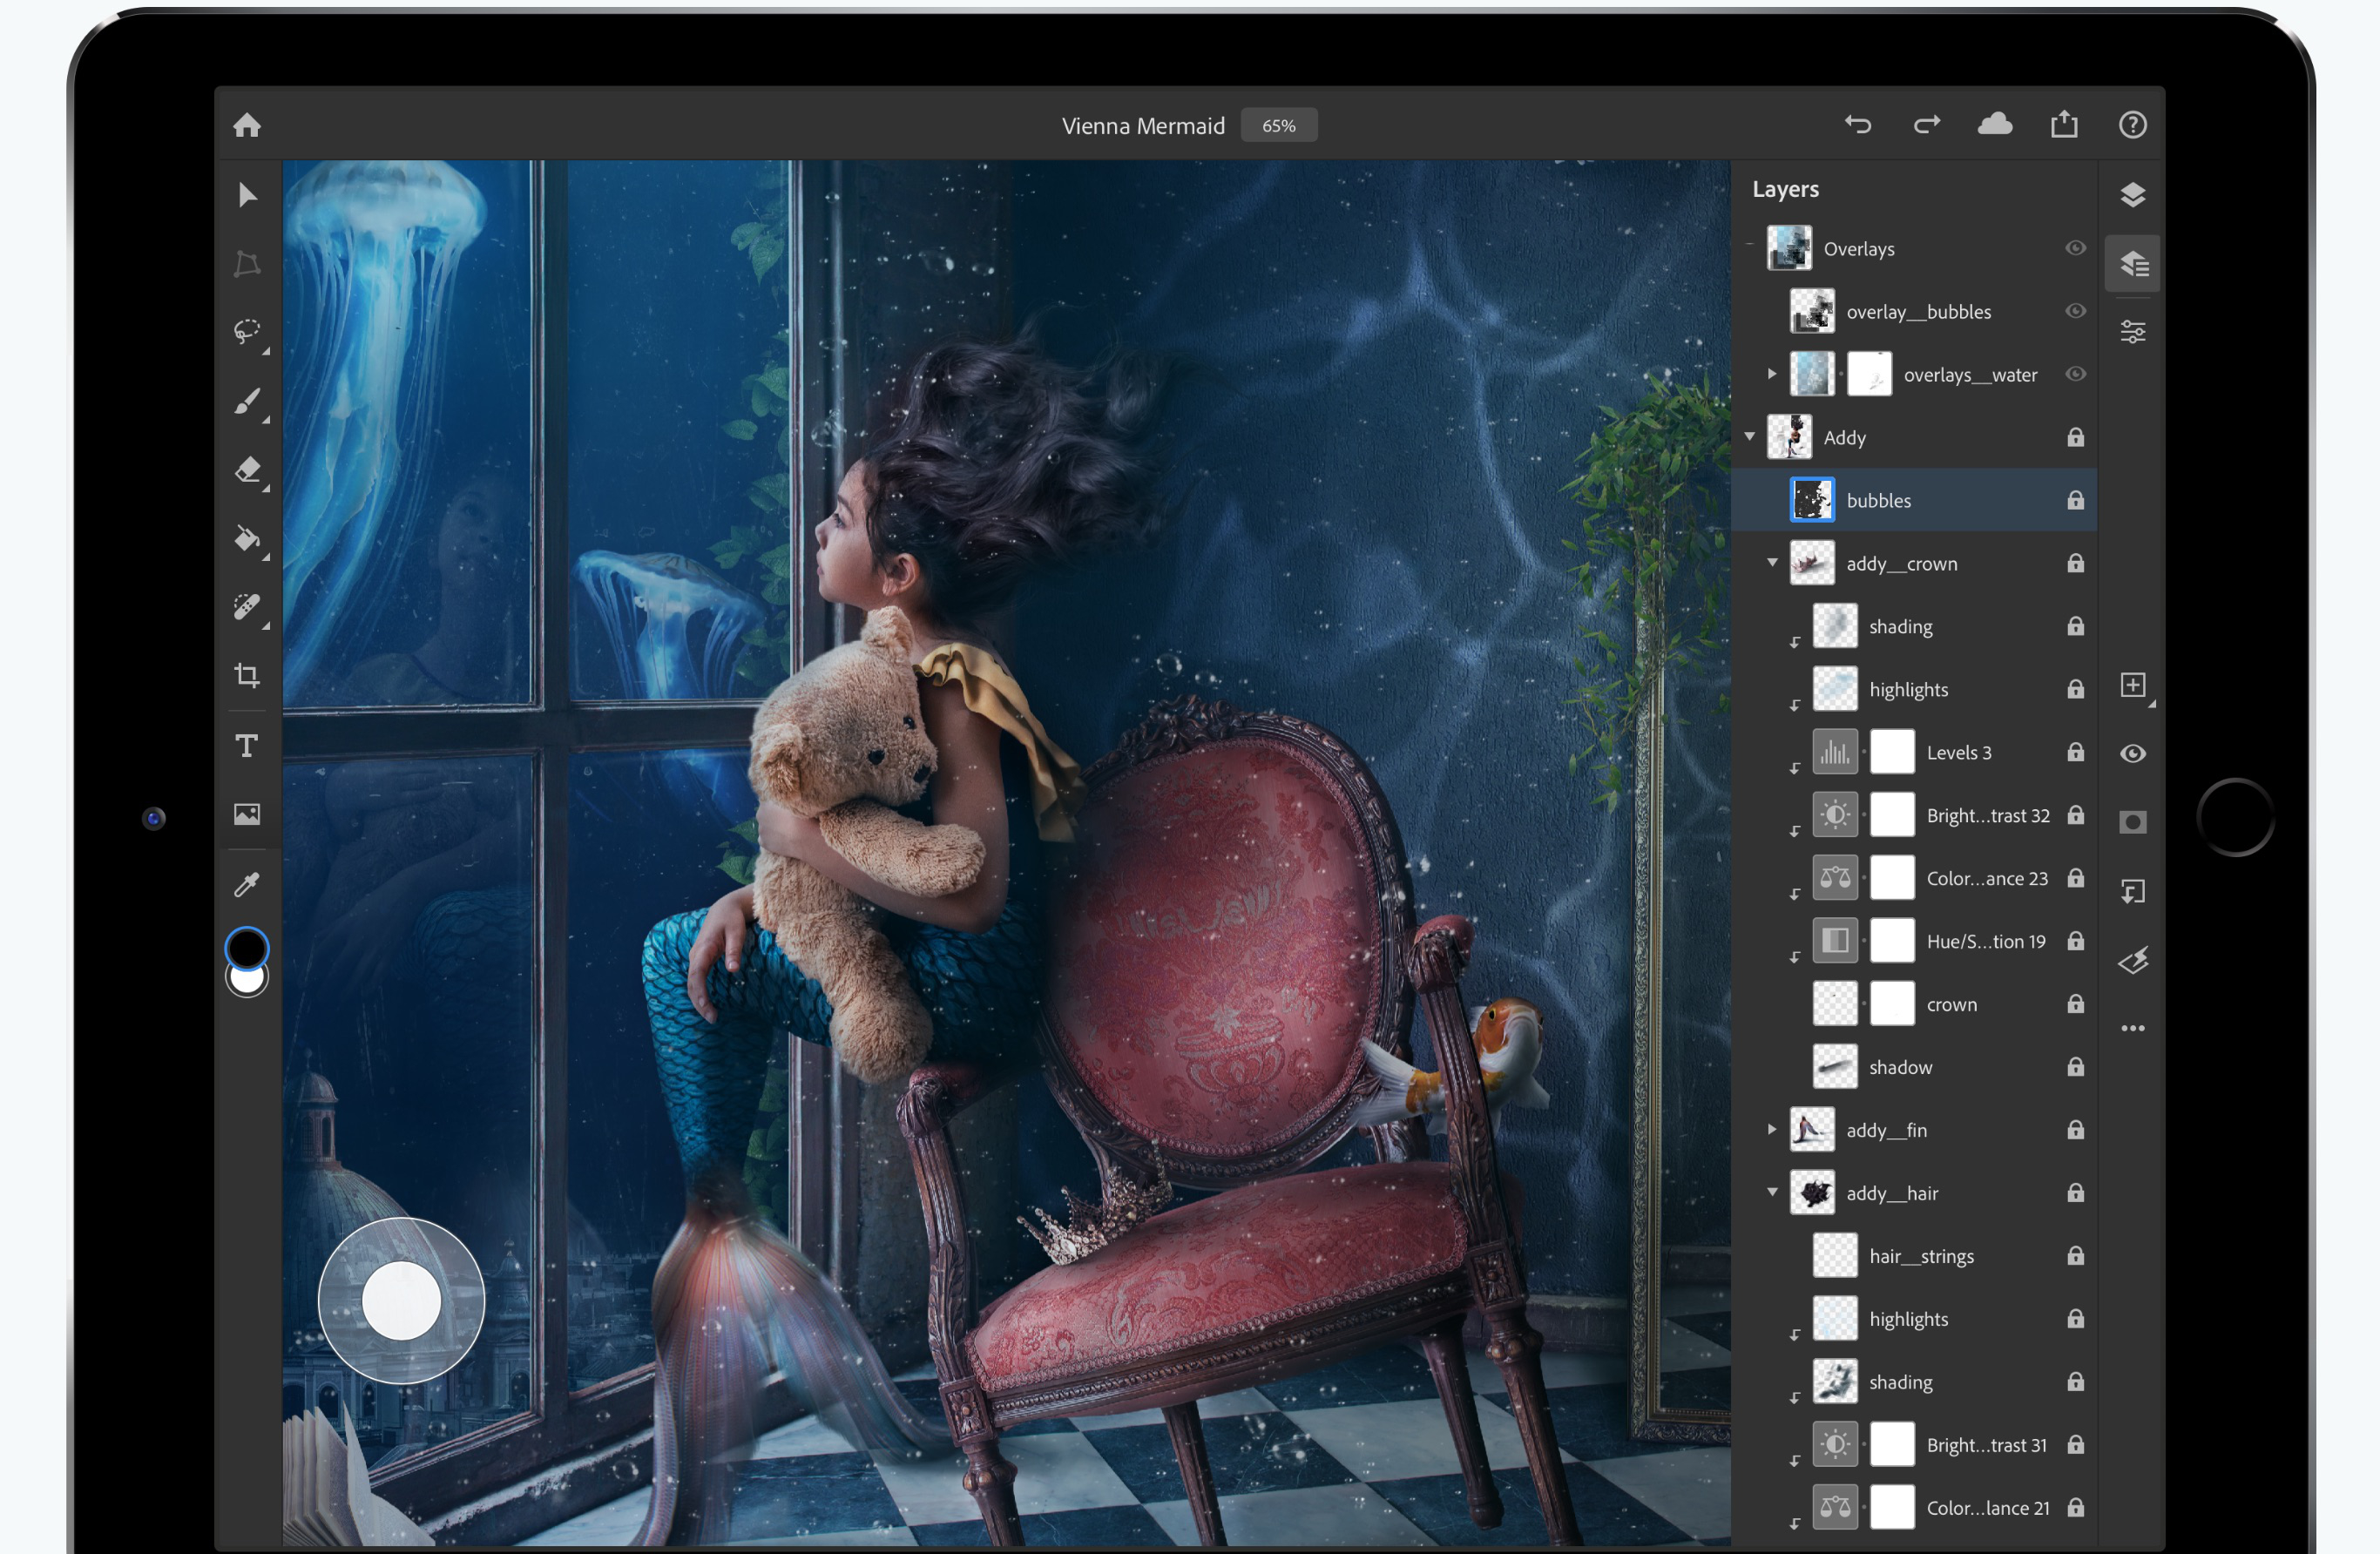Select the Paint Bucket fill tool

247,539
